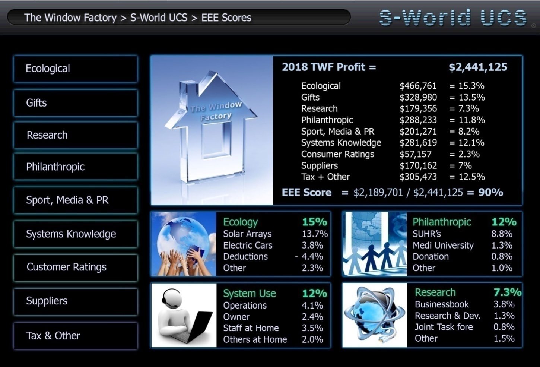Screen dimensions: 540x367
Task: Click the Research orbiting globe image
Action: point(375,315)
